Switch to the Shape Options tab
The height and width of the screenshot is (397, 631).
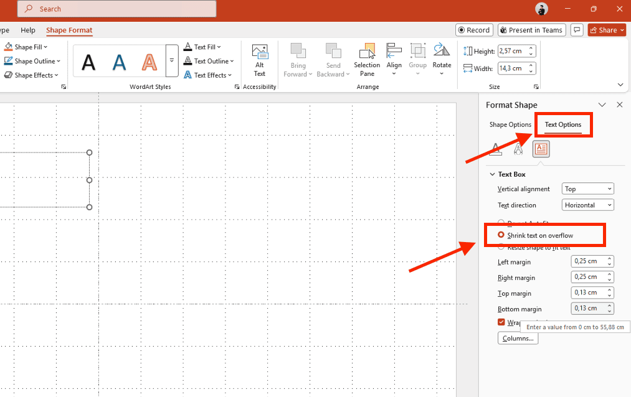[x=510, y=124]
